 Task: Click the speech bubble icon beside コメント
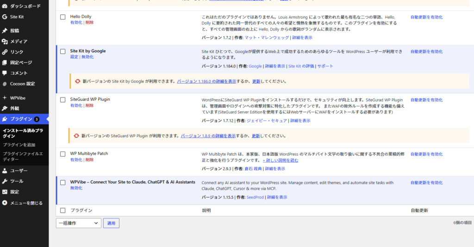tap(5, 73)
